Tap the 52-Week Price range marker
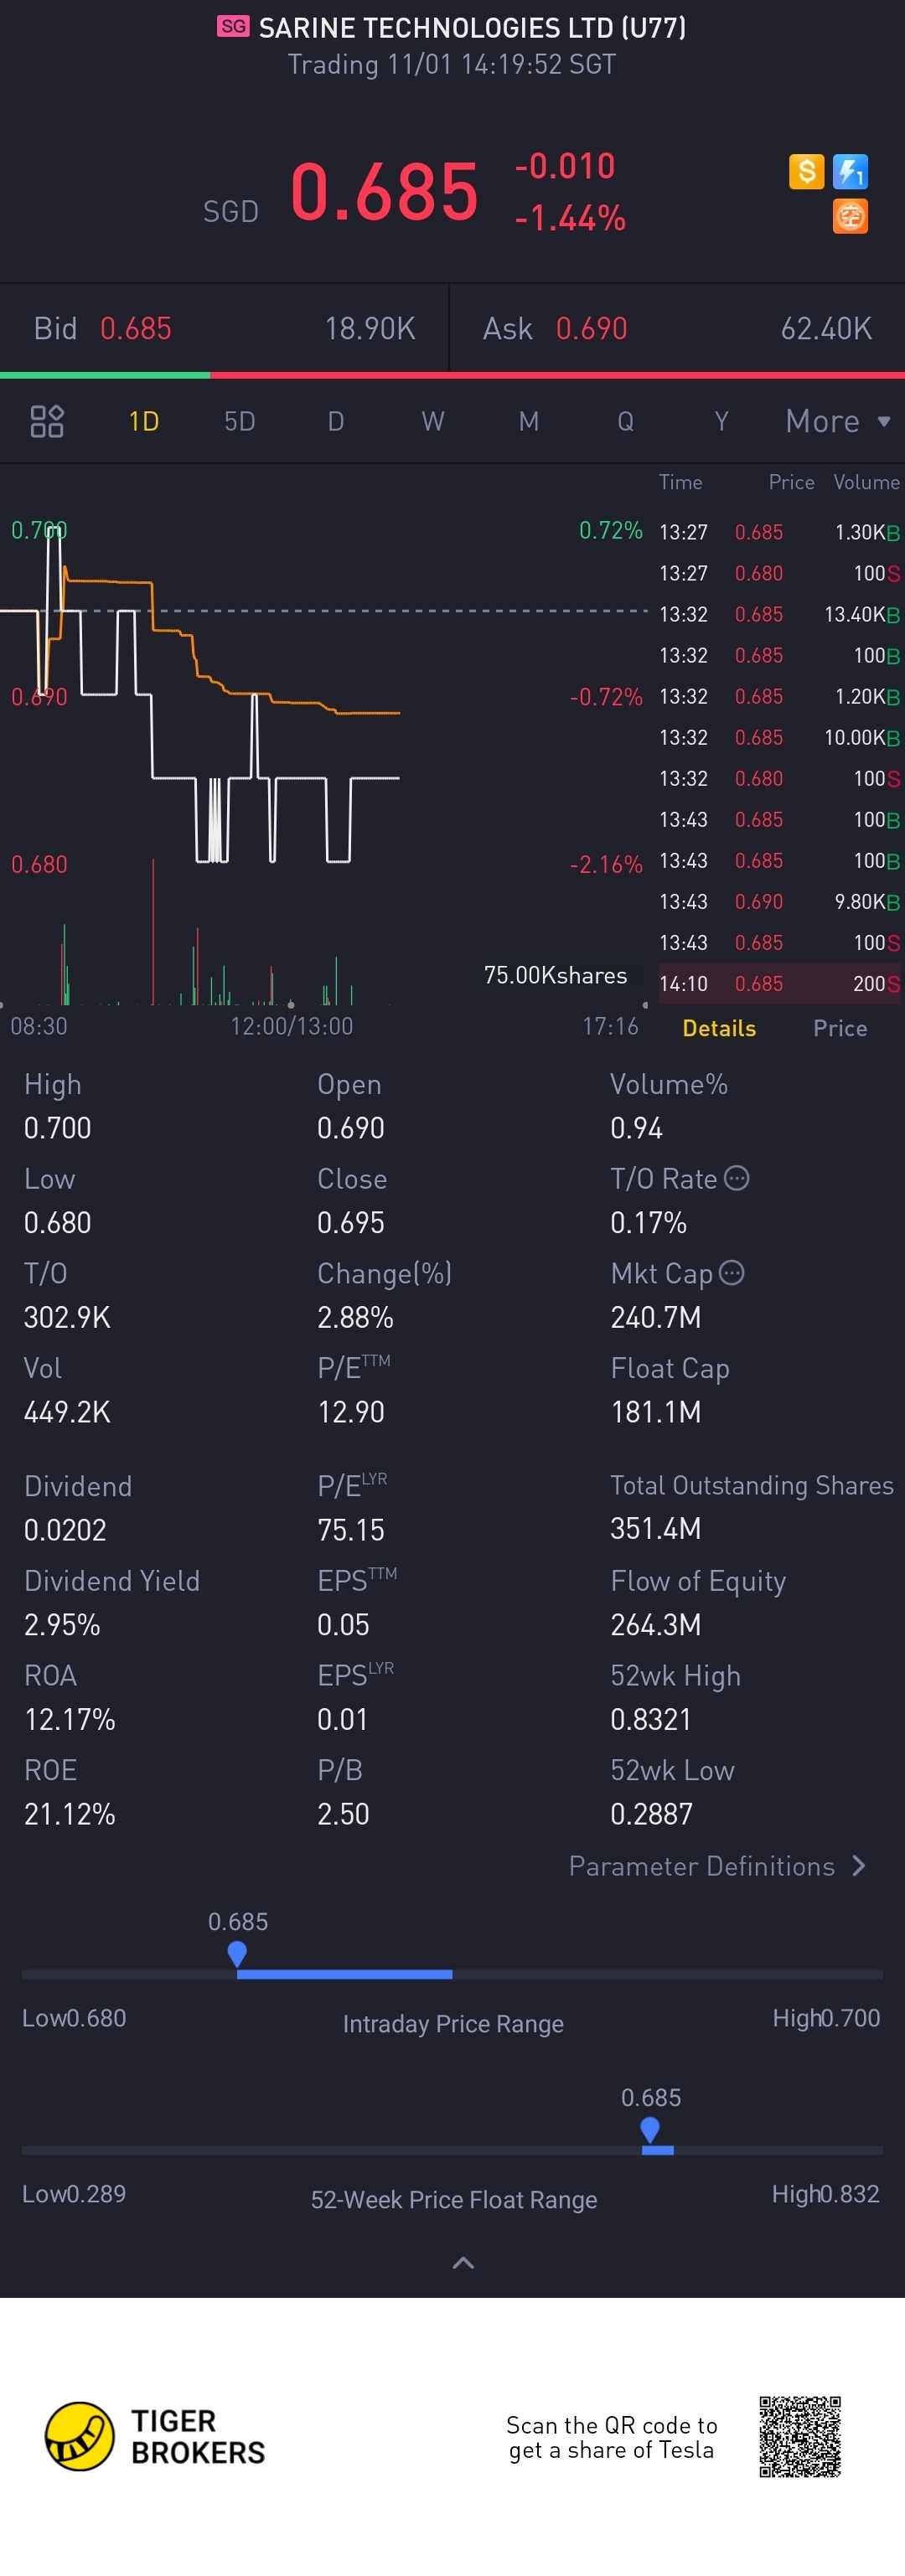Viewport: 905px width, 2576px height. click(x=650, y=2130)
